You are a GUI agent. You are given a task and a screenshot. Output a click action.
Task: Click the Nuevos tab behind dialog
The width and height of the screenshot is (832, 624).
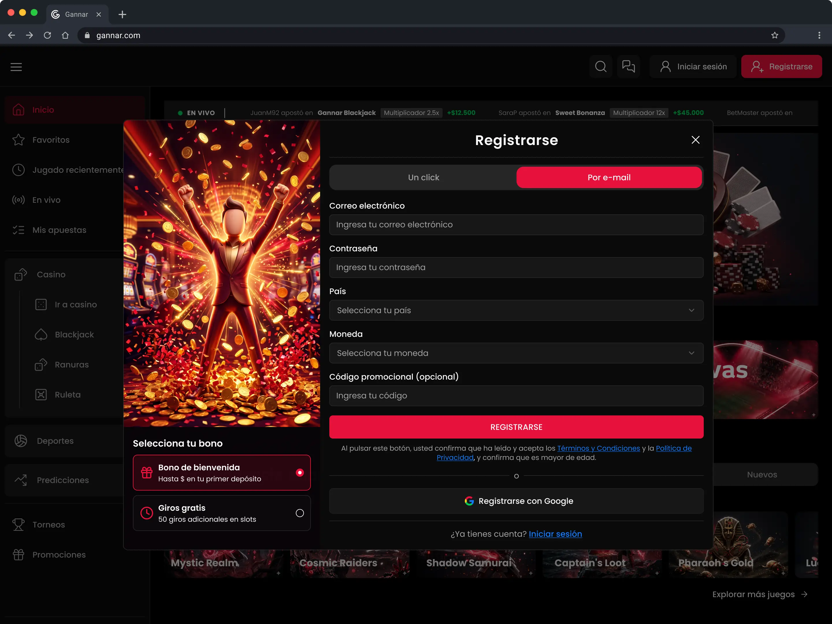click(x=762, y=475)
